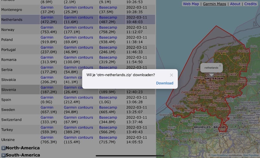
Task: Download Garmin map for Montenegro
Action: click(x=47, y=7)
